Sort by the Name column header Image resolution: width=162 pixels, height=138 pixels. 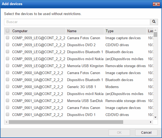[85, 31]
